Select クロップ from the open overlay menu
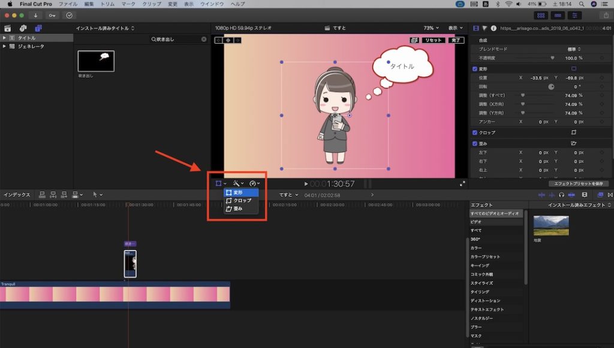Screen dimensions: 614x348 [x=240, y=200]
